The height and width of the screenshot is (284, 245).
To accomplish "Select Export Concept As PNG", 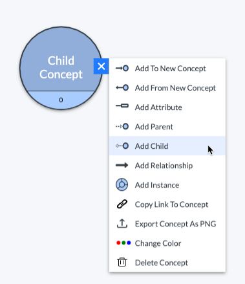I will [167, 224].
